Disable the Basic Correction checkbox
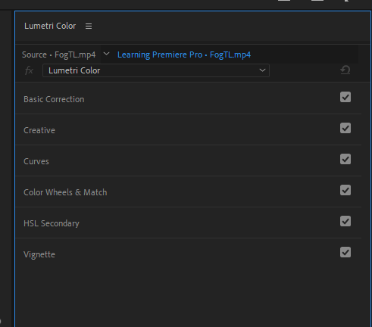This screenshot has width=372, height=327. pos(345,97)
